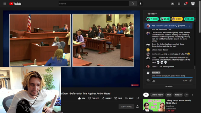Click the in-video Subscribe watermark button
This screenshot has width=201, height=113.
point(135,85)
